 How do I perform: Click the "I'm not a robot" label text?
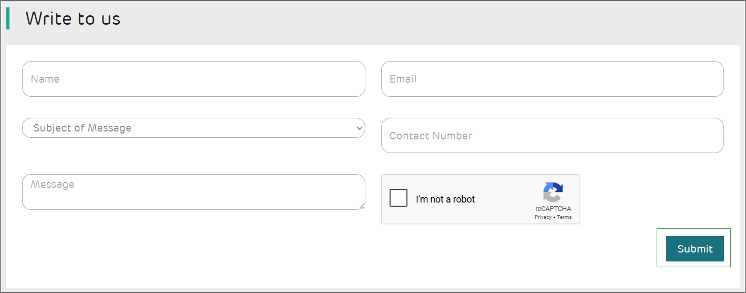(x=445, y=199)
